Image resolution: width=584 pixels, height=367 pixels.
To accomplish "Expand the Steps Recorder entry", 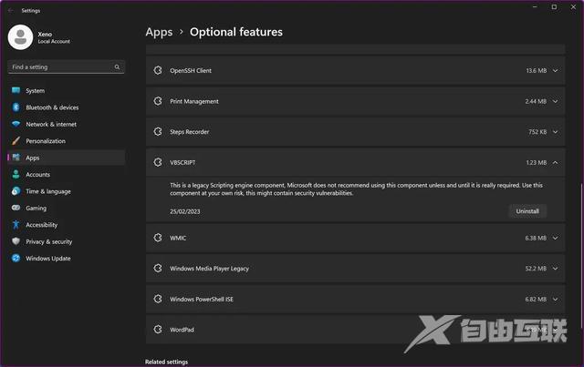I will tap(555, 132).
